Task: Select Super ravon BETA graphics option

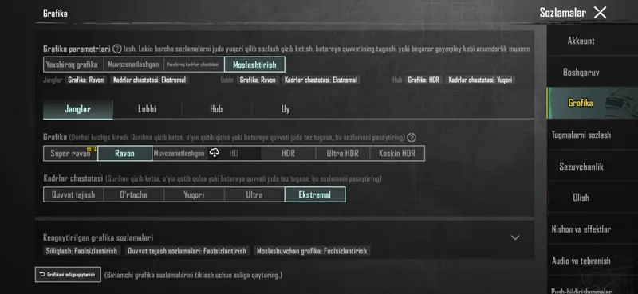Action: pyautogui.click(x=70, y=153)
